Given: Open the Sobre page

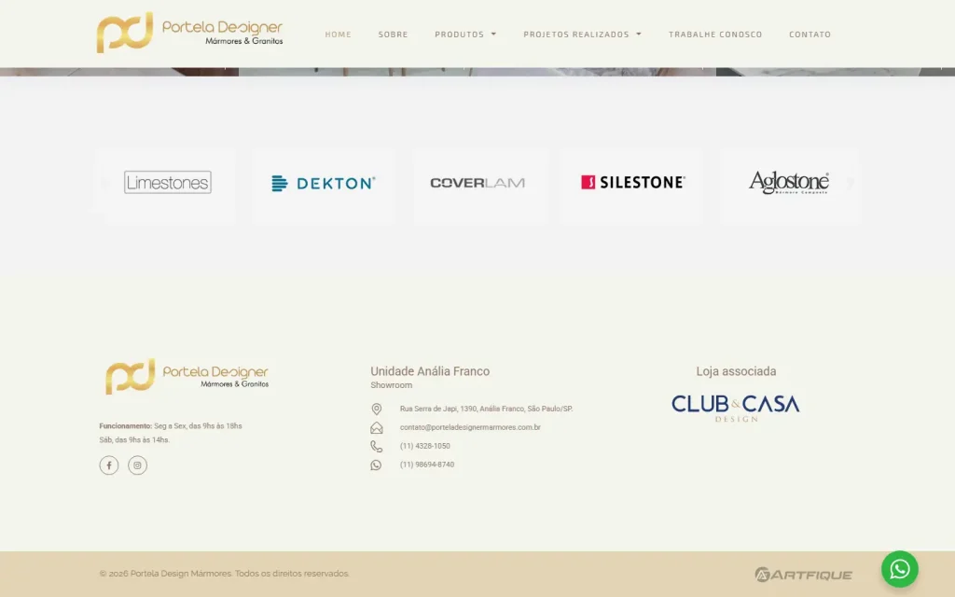Looking at the screenshot, I should pos(393,35).
